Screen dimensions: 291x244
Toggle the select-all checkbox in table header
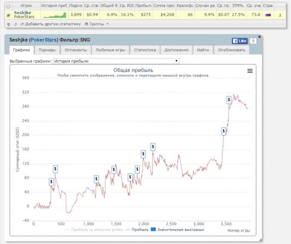coord(8,6)
